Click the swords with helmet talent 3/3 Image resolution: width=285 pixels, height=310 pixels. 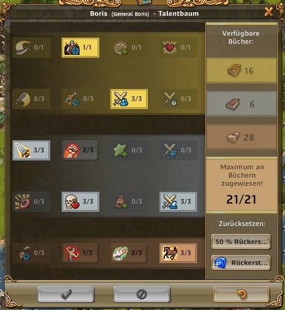(178, 201)
